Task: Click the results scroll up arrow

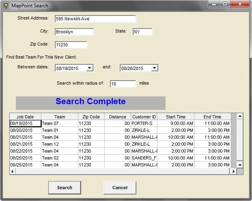Action: click(240, 116)
